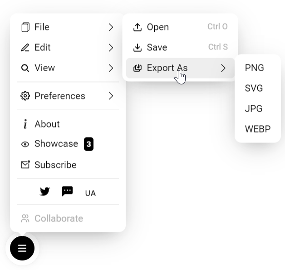285x270 pixels.
Task: Click the black hamburger menu button
Action: (22, 248)
